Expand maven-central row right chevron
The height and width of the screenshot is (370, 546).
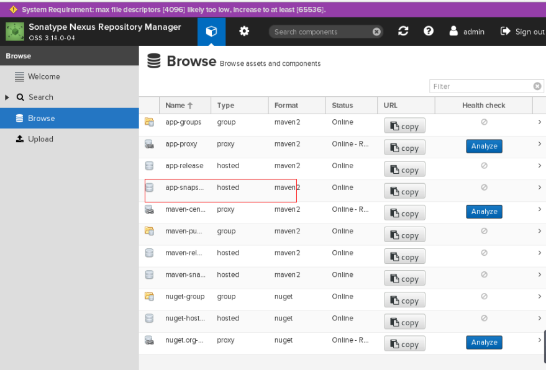[539, 210]
